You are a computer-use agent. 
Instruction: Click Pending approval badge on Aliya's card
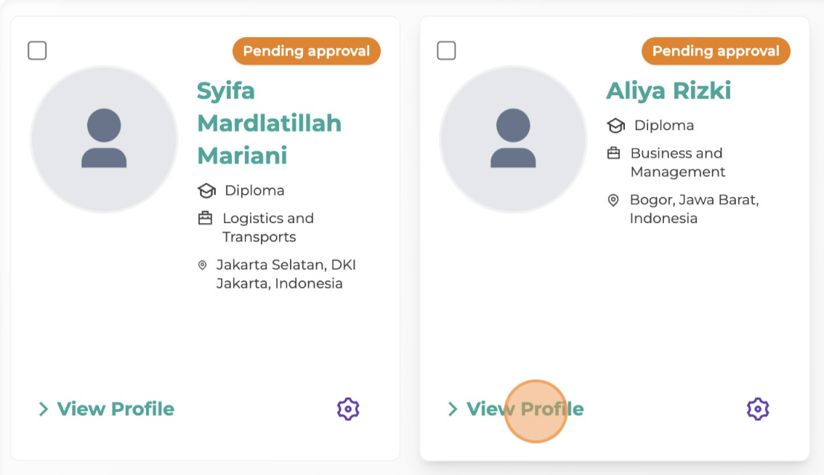click(x=716, y=51)
